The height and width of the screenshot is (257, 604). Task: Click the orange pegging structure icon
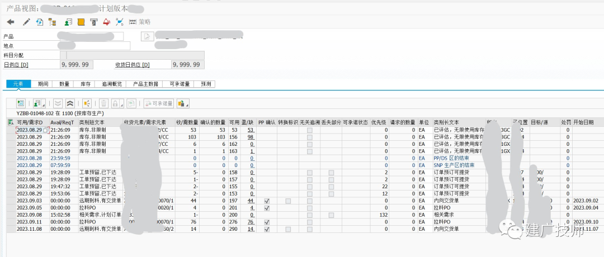[87, 103]
